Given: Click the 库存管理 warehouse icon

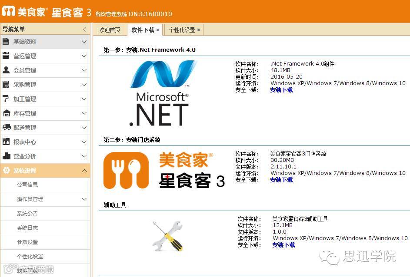Looking at the screenshot, I should (6, 113).
